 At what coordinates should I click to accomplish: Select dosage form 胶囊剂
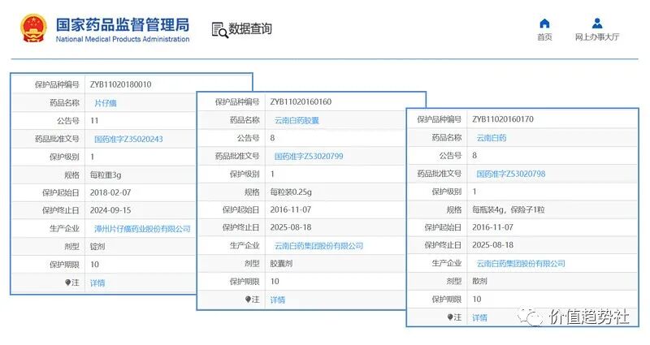[281, 263]
